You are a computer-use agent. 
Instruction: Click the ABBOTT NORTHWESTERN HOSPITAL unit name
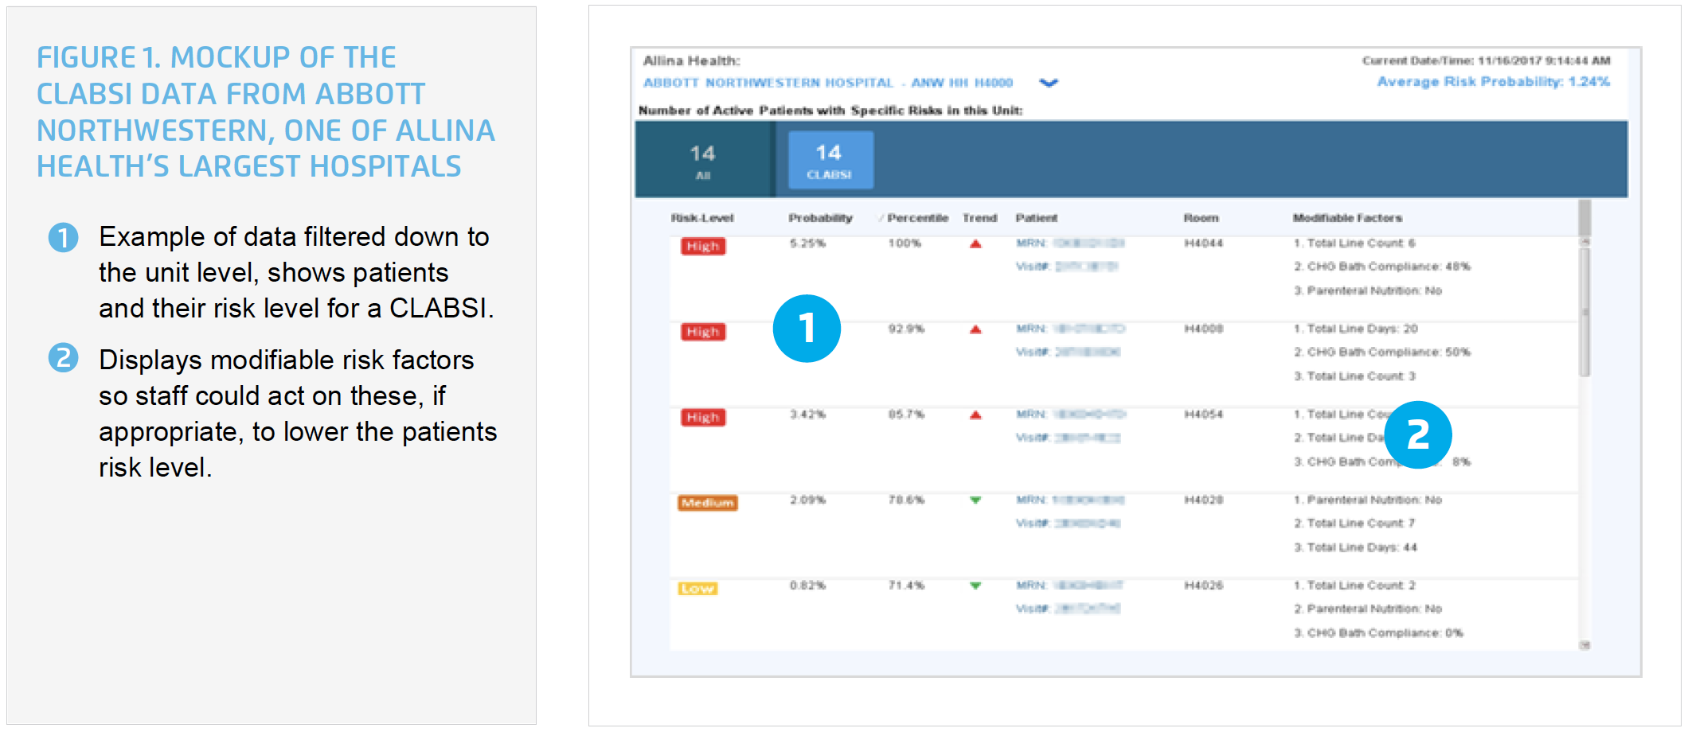pos(828,83)
